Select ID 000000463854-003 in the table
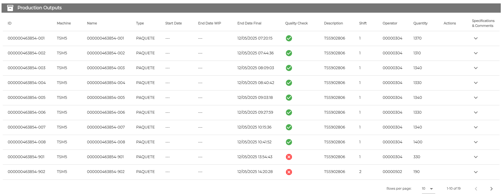 27,68
